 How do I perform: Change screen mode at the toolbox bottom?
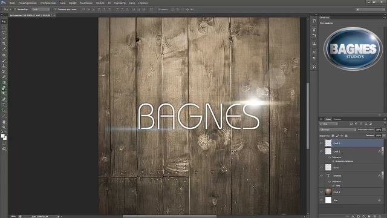[4, 149]
